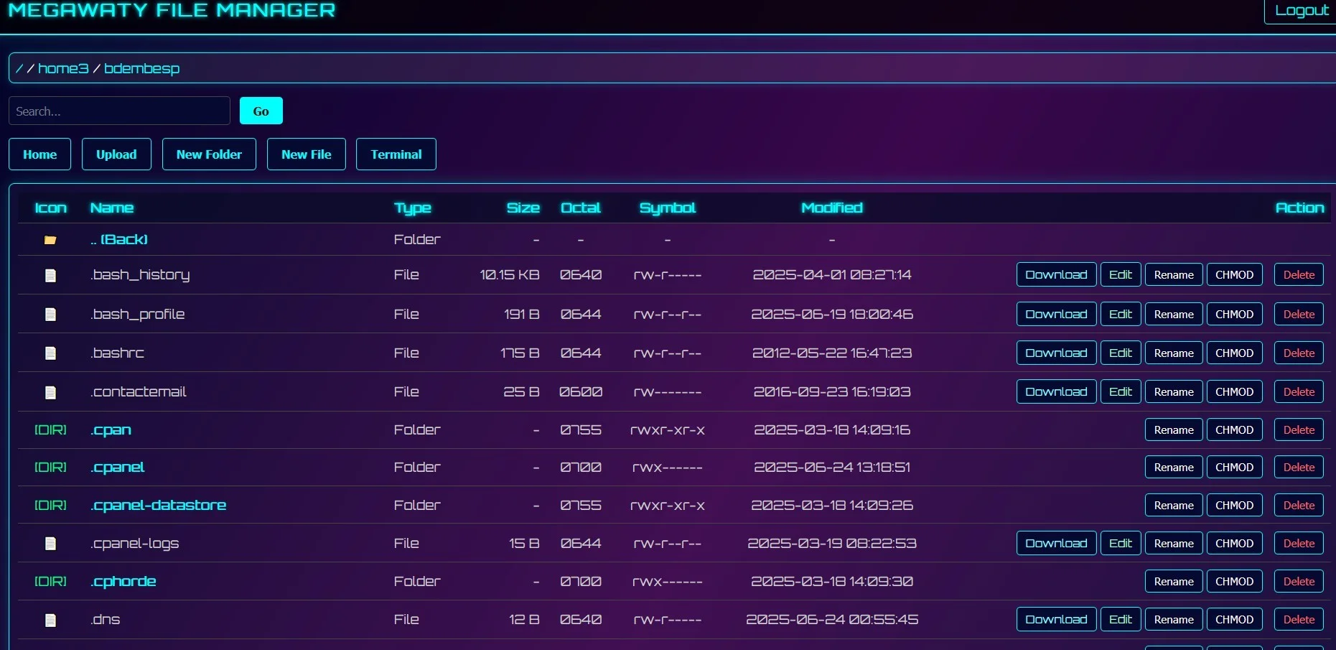Click inside the Search field
This screenshot has width=1336, height=650.
point(118,111)
